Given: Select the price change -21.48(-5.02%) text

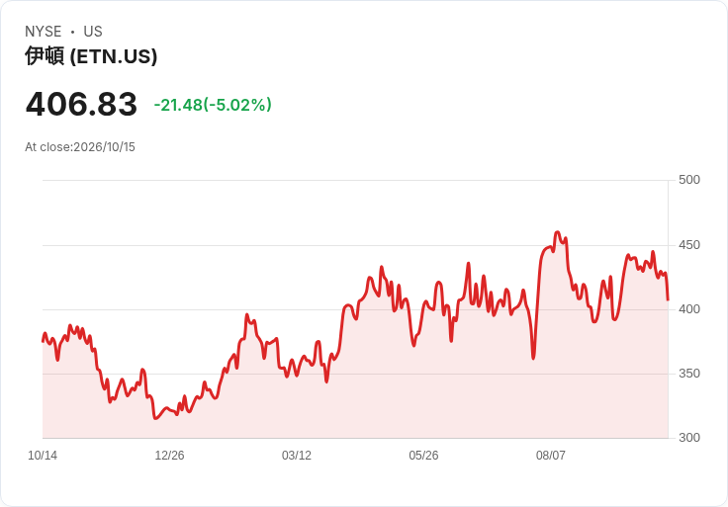Looking at the screenshot, I should (213, 105).
